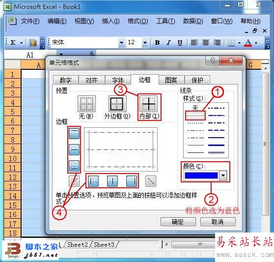Click the workbook icon beside the 文件 menu

tap(12, 21)
